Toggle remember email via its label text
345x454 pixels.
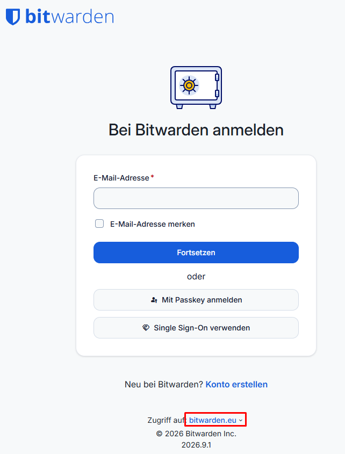153,224
